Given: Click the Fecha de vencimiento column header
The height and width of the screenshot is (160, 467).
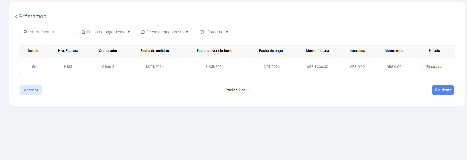Looking at the screenshot, I should pyautogui.click(x=214, y=51).
